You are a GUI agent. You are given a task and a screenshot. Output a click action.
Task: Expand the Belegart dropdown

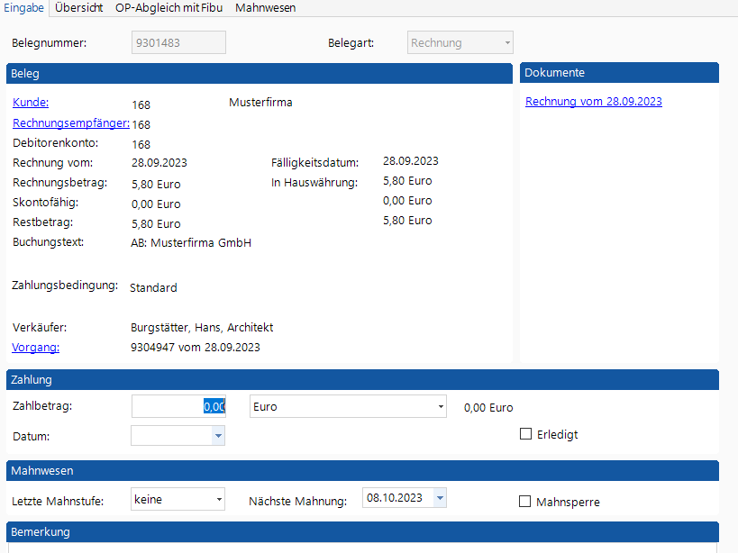(507, 43)
